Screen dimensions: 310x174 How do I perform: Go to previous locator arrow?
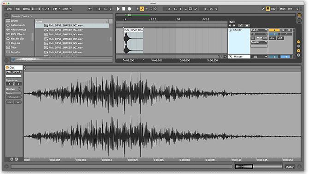(230, 25)
